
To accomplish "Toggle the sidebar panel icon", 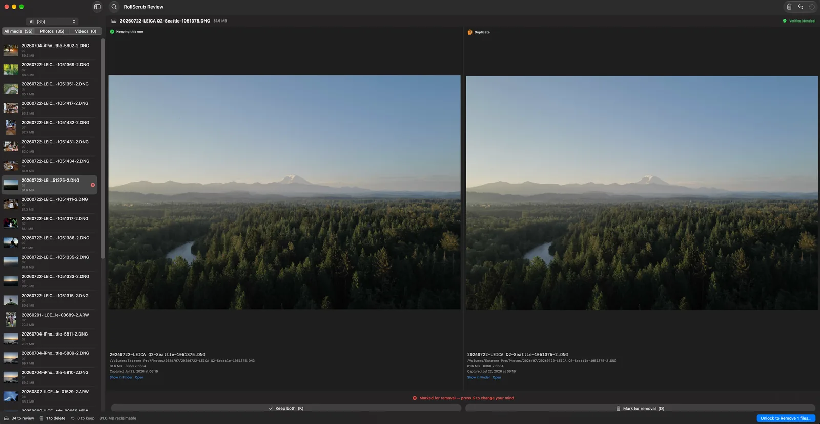I will 97,7.
